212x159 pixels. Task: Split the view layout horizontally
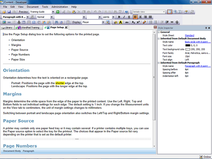click(175, 12)
